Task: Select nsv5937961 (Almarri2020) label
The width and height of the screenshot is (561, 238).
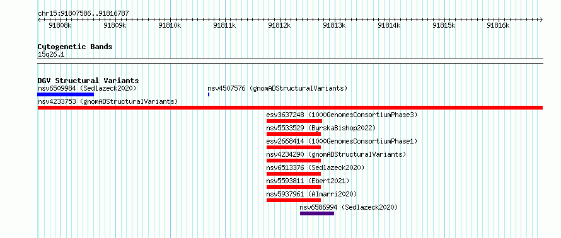Action: click(311, 194)
